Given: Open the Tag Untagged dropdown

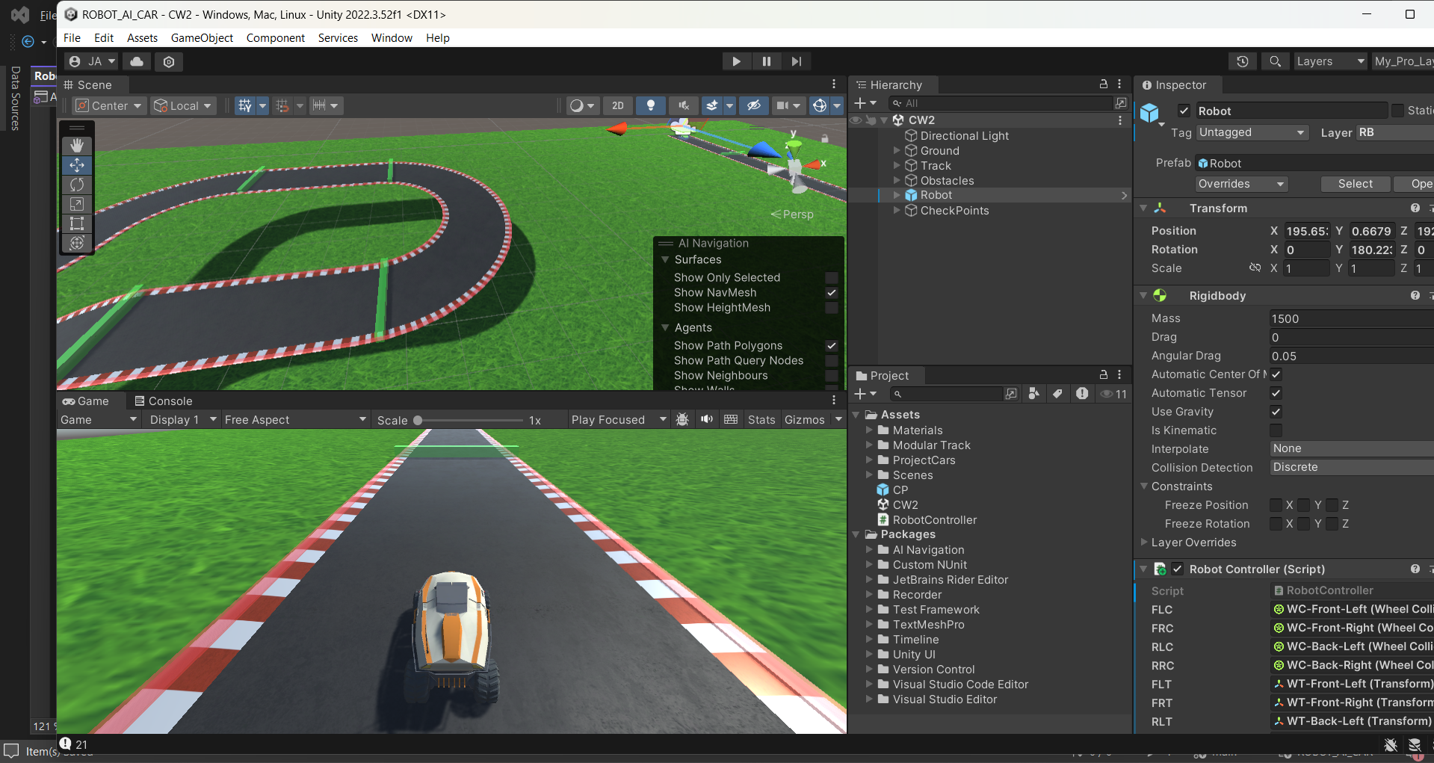Looking at the screenshot, I should (1252, 132).
